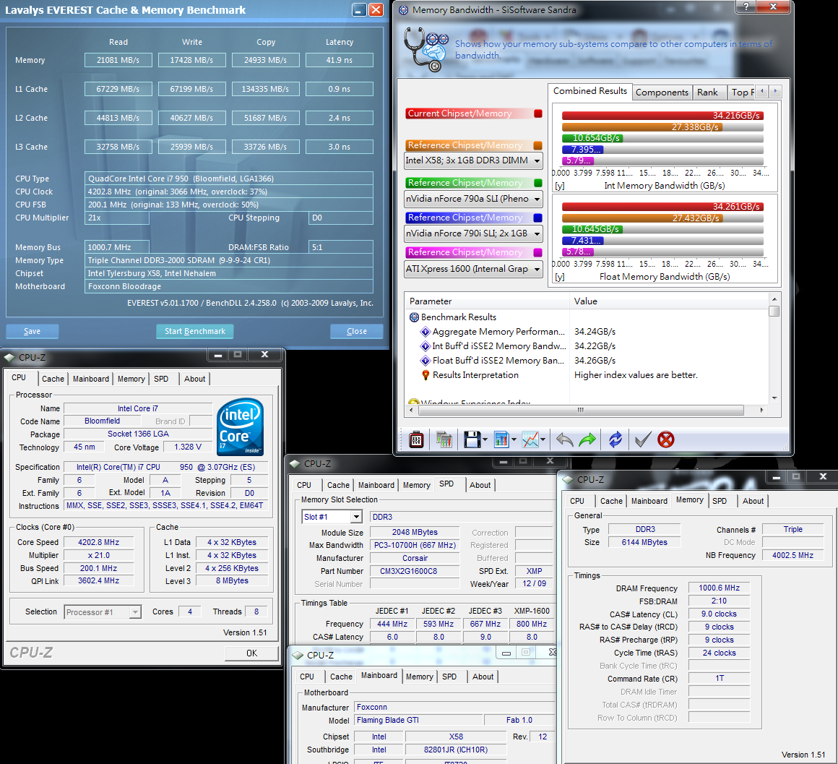Click the results list scroll-down arrow in Sandra
Image resolution: width=838 pixels, height=764 pixels.
(774, 398)
